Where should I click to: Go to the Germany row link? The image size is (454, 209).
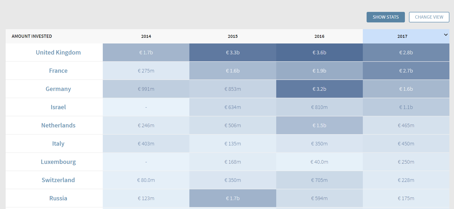(58, 89)
